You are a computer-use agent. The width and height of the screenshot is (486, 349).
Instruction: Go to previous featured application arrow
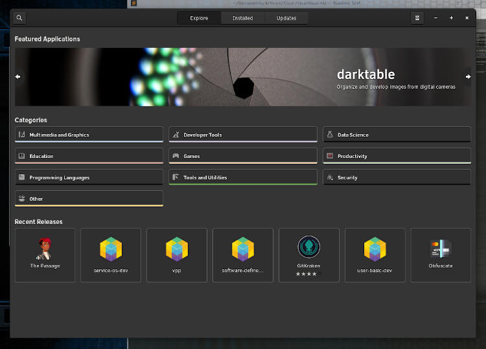coord(18,76)
